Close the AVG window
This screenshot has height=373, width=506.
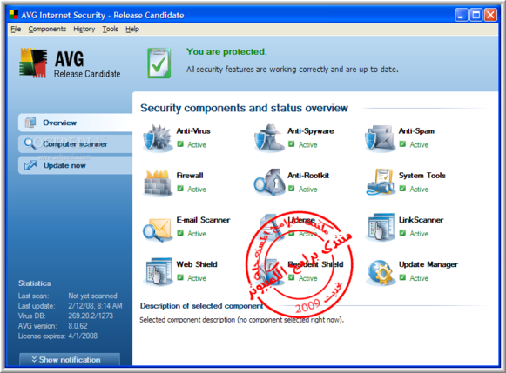click(x=491, y=15)
